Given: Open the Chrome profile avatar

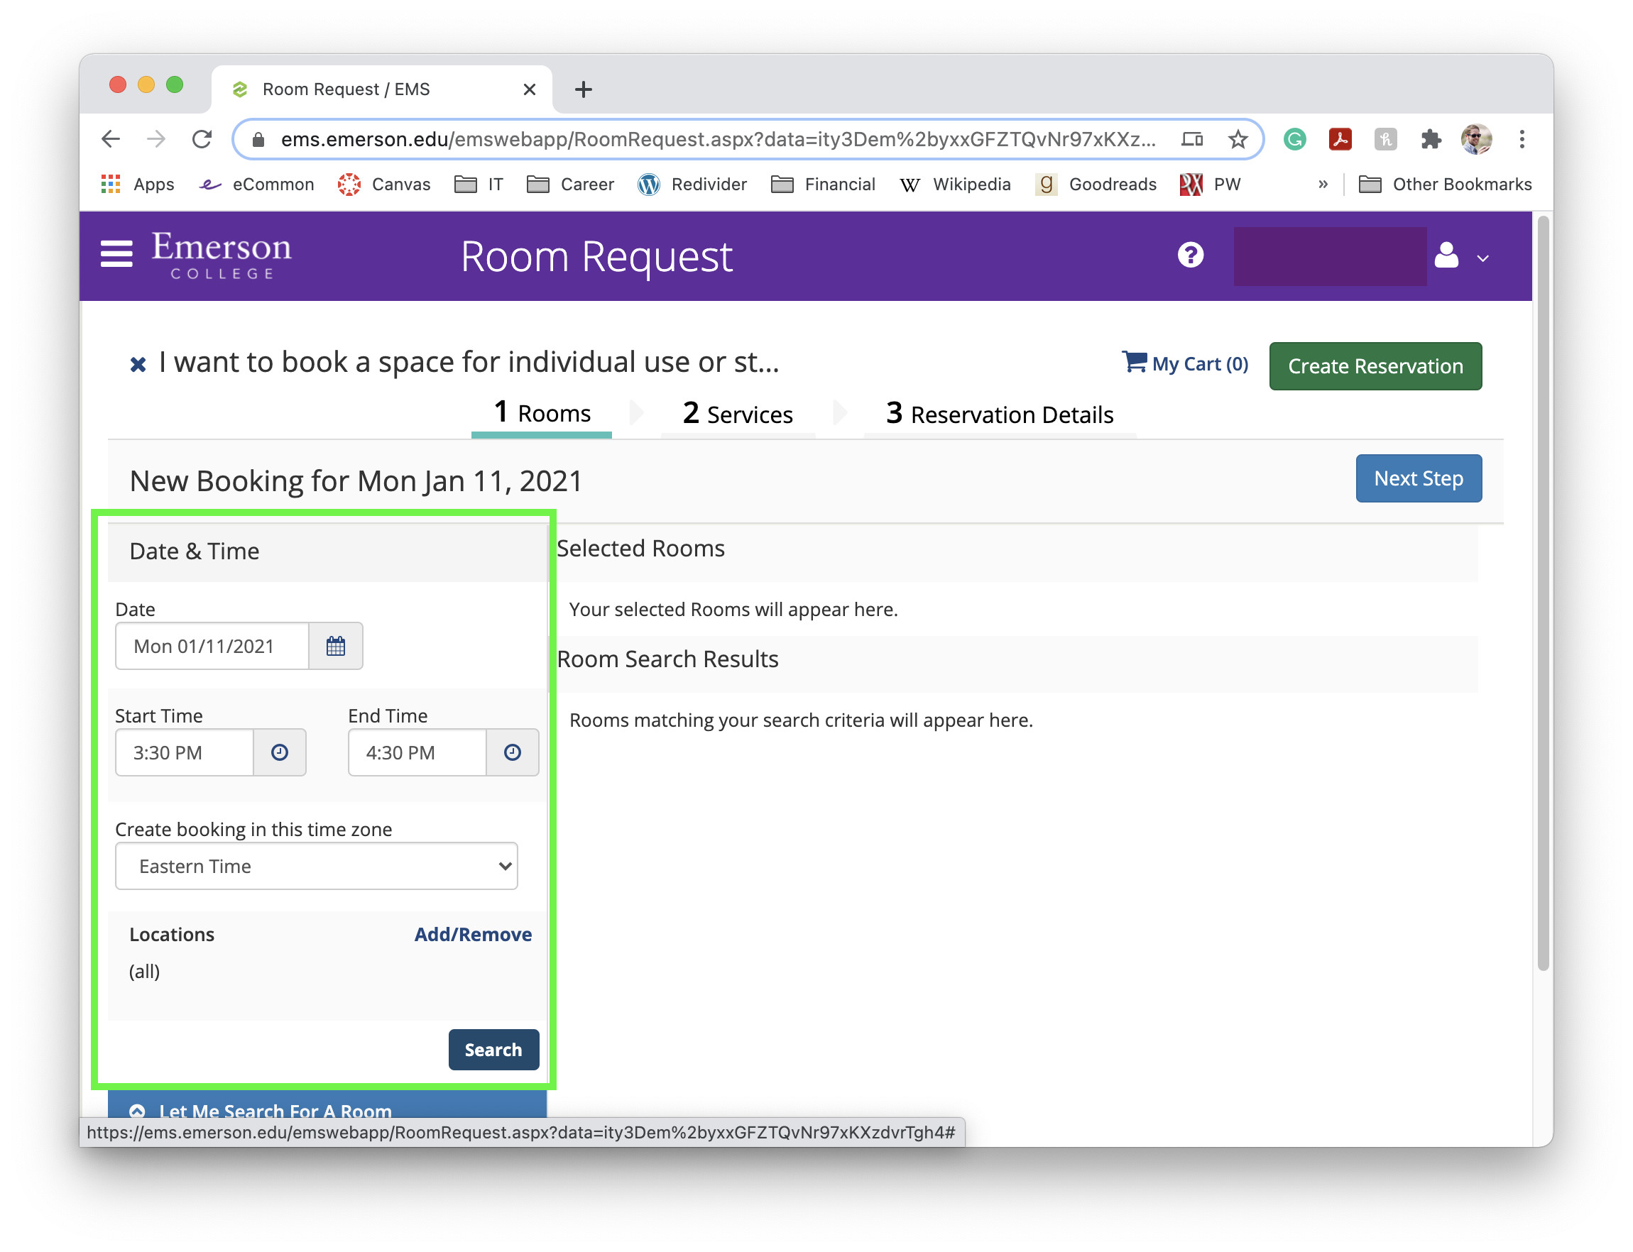Looking at the screenshot, I should click(1476, 139).
